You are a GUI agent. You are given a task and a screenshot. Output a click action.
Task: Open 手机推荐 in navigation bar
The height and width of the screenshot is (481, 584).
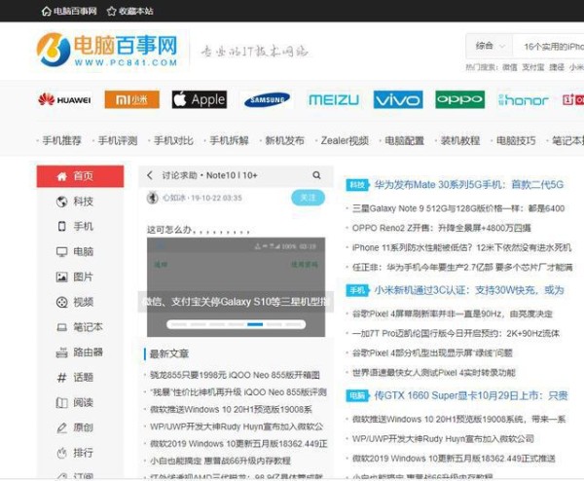tap(61, 140)
